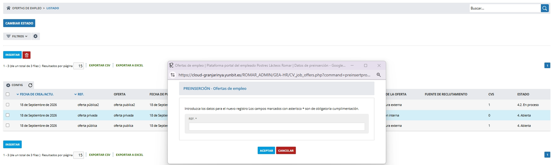
Task: Click the CVS value 0 in privada row
Action: click(x=489, y=115)
